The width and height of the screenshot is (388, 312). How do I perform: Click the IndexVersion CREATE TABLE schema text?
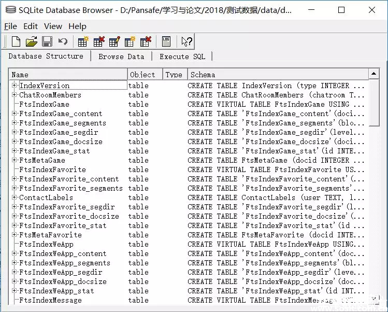(x=276, y=86)
